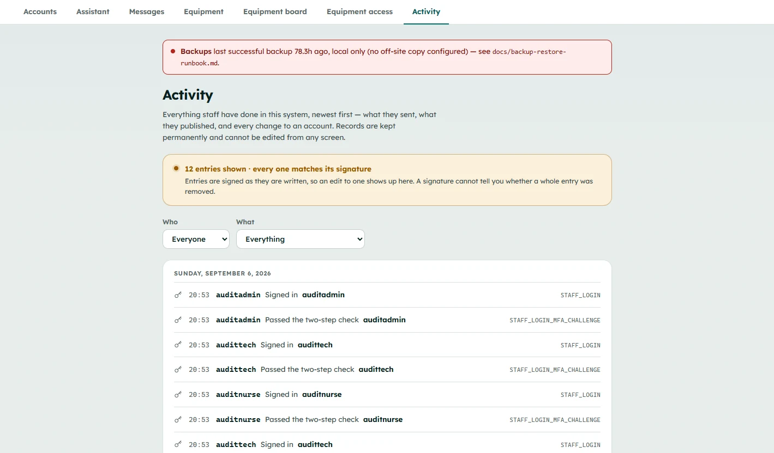Click key icon in auditnurse Signed in row
Viewport: 774px width, 453px height.
pos(178,395)
